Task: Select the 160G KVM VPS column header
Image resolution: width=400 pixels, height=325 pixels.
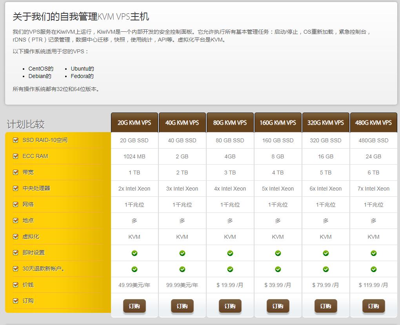Action: pyautogui.click(x=278, y=122)
